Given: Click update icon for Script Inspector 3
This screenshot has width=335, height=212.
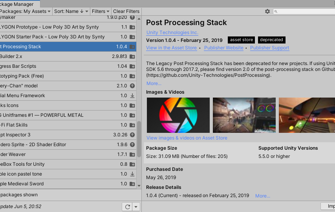Looking at the screenshot, I should click(x=132, y=135).
